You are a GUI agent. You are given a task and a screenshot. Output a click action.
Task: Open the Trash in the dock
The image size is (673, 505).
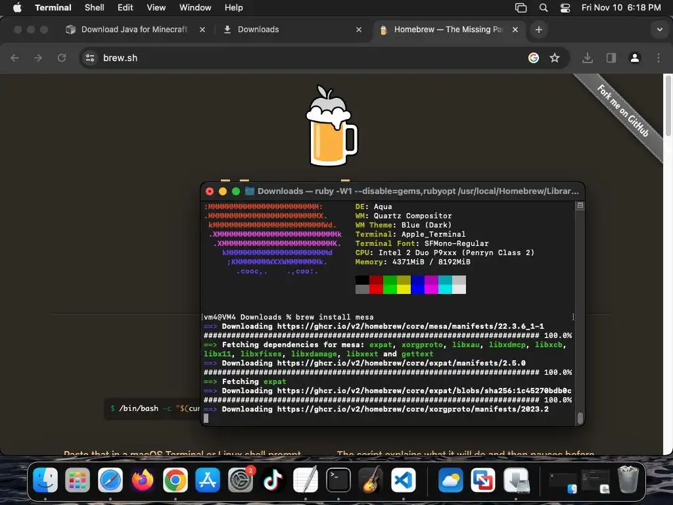[628, 479]
